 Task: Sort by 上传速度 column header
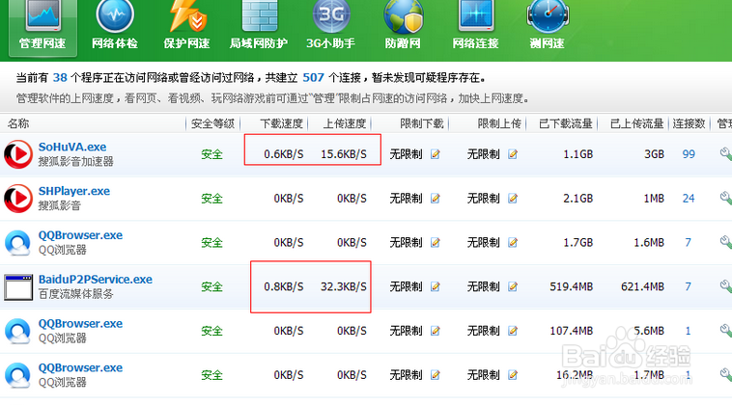[x=345, y=123]
